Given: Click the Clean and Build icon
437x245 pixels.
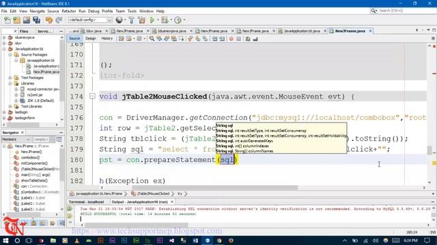Looking at the screenshot, I should click(141, 20).
